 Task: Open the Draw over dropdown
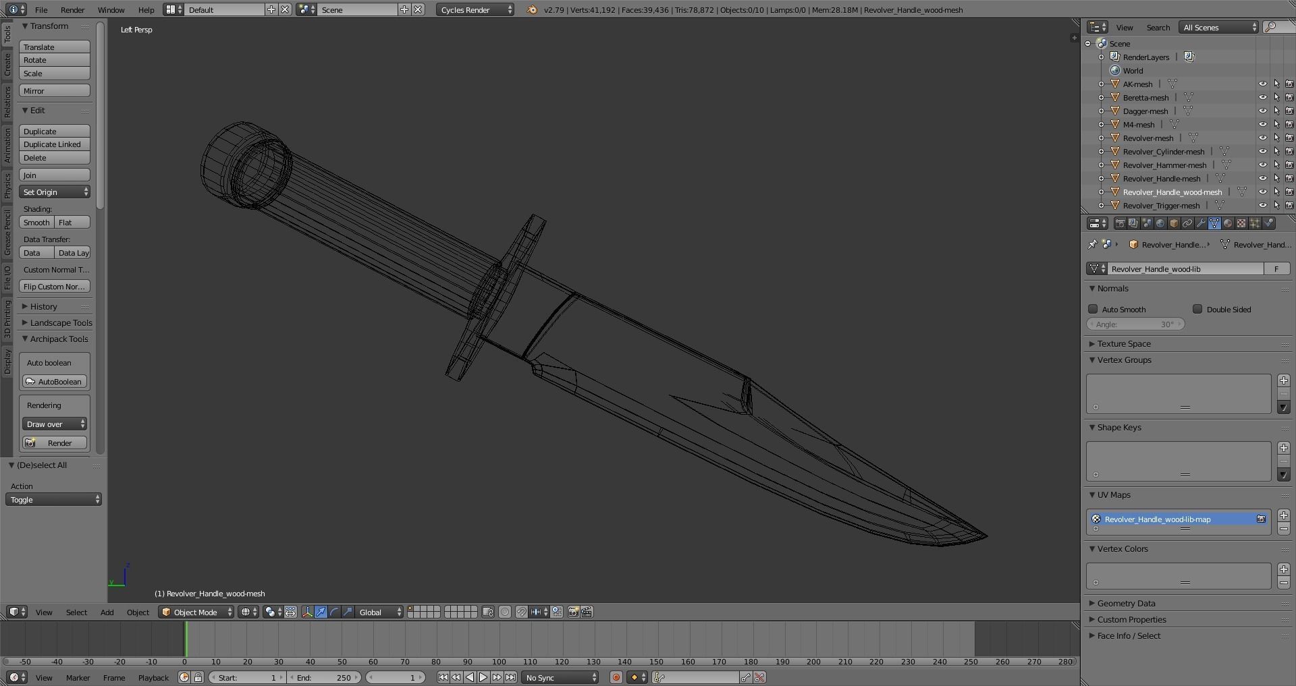[x=55, y=424]
